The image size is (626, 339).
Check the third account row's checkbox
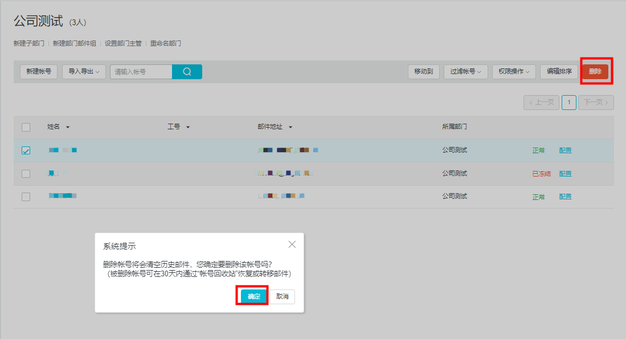coord(25,196)
